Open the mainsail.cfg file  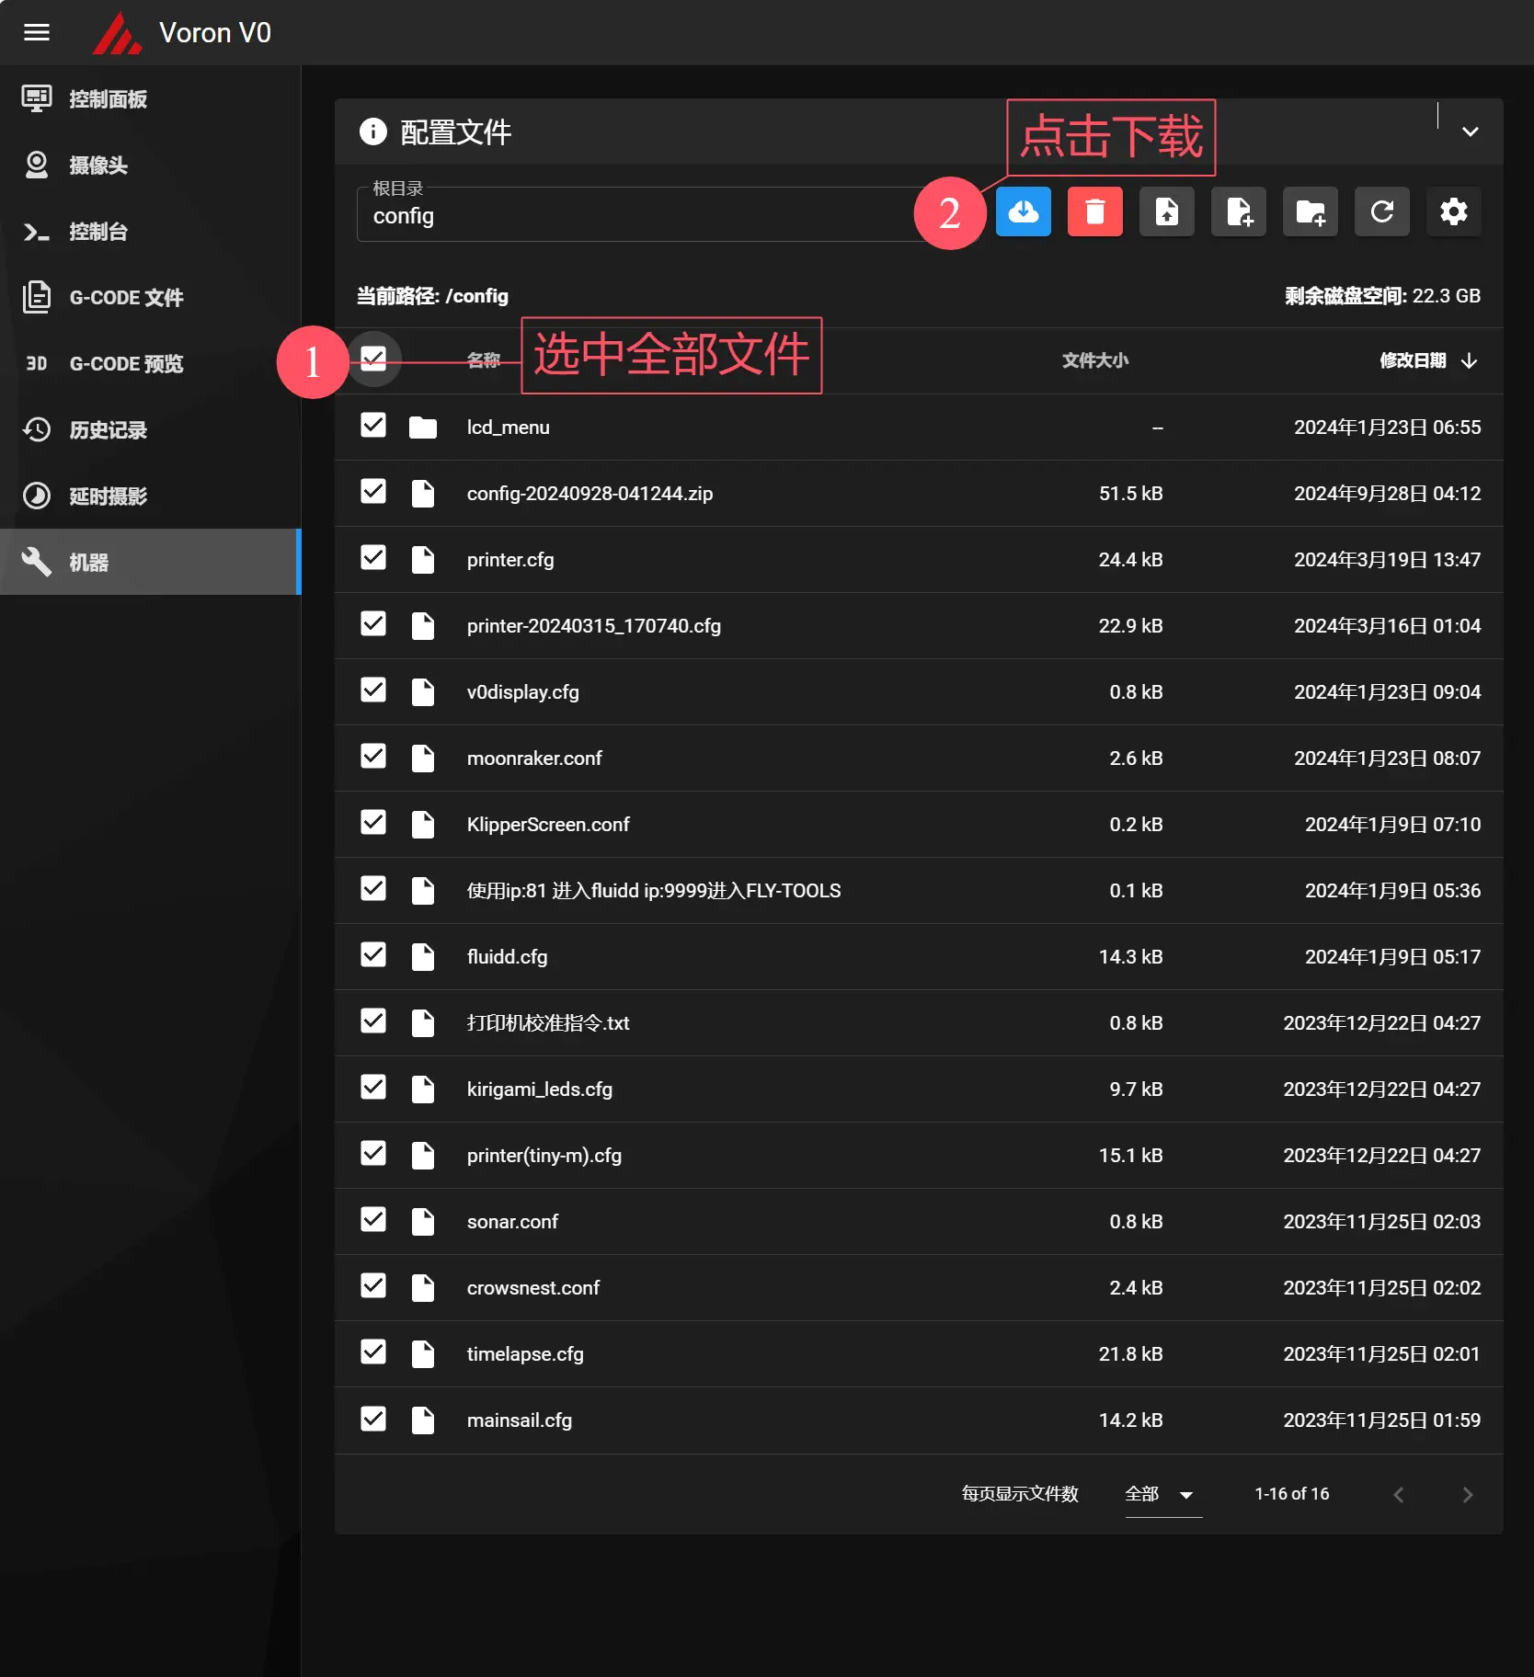coord(519,1420)
